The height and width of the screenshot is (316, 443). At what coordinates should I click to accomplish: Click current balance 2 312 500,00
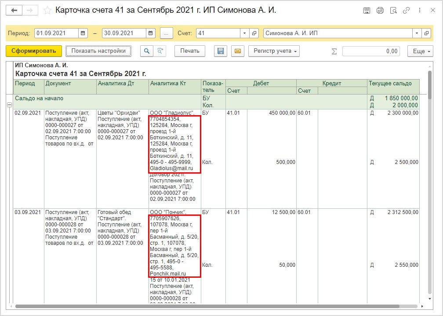pos(403,212)
